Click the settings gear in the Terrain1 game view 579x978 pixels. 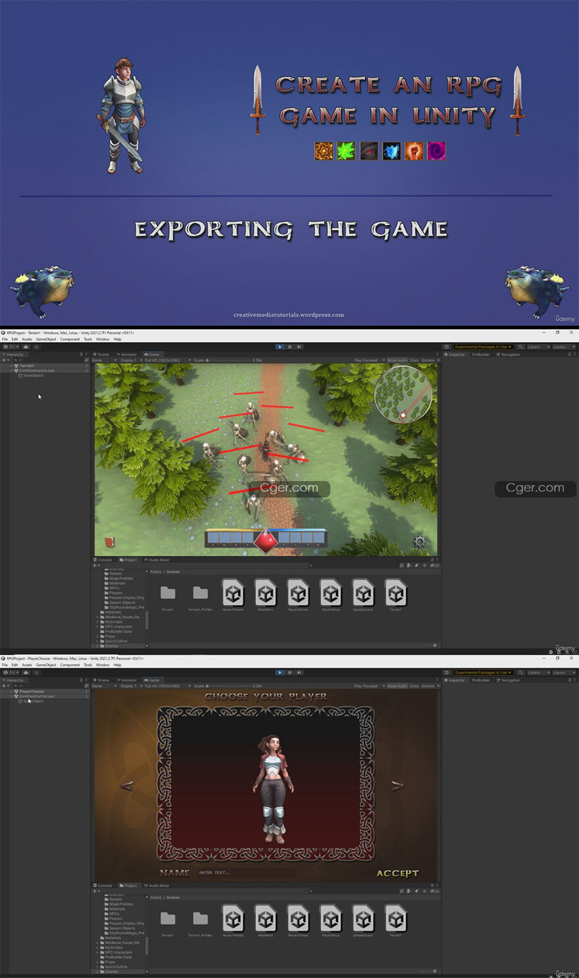point(420,542)
